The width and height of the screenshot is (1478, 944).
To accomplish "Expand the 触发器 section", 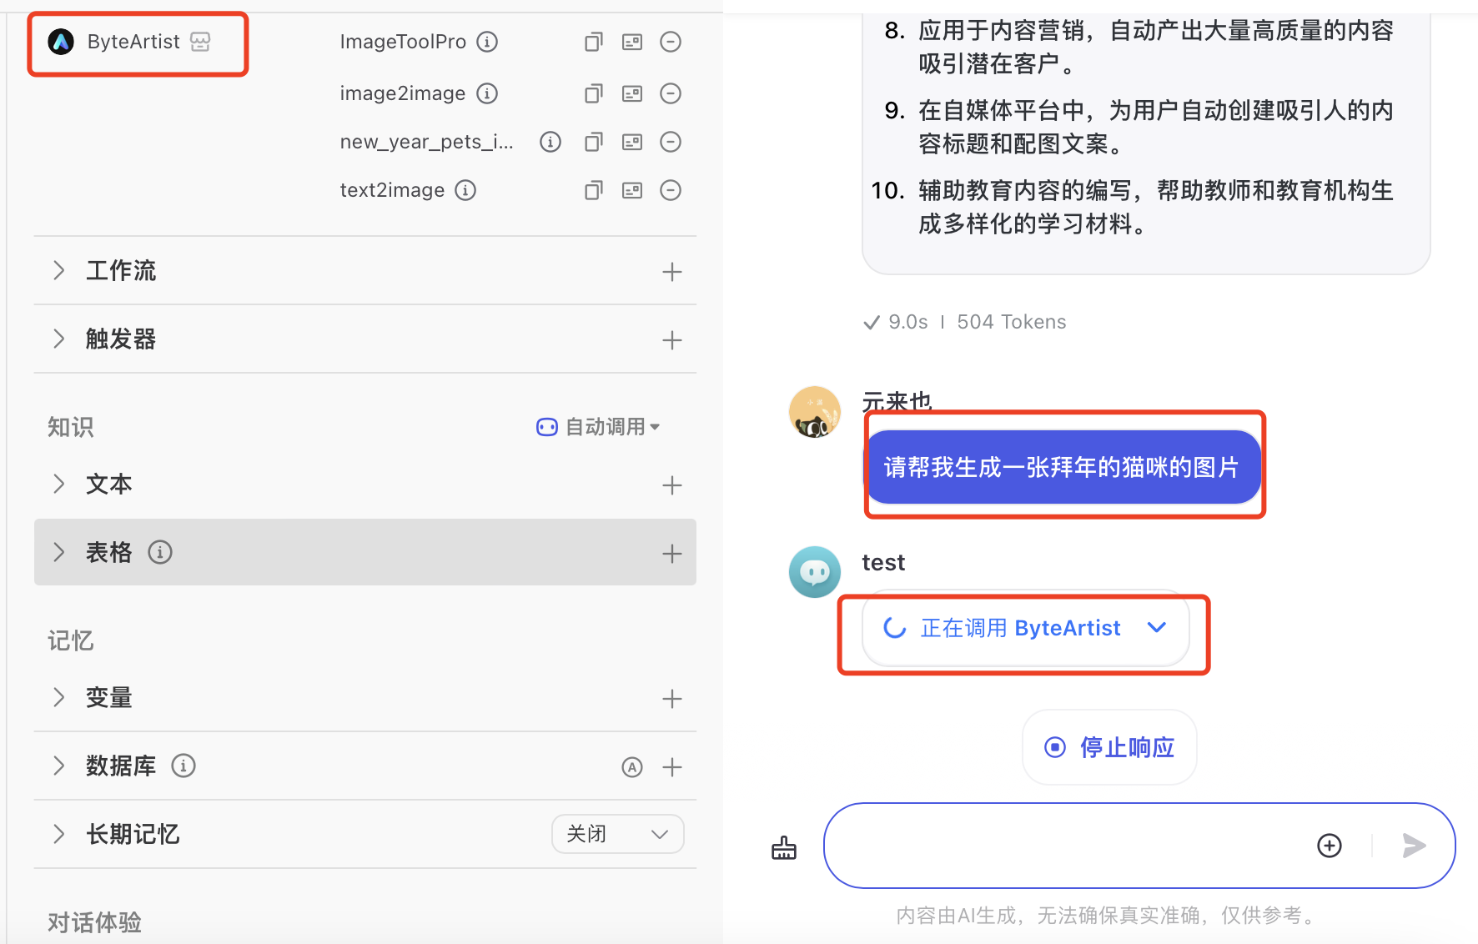I will [x=58, y=339].
